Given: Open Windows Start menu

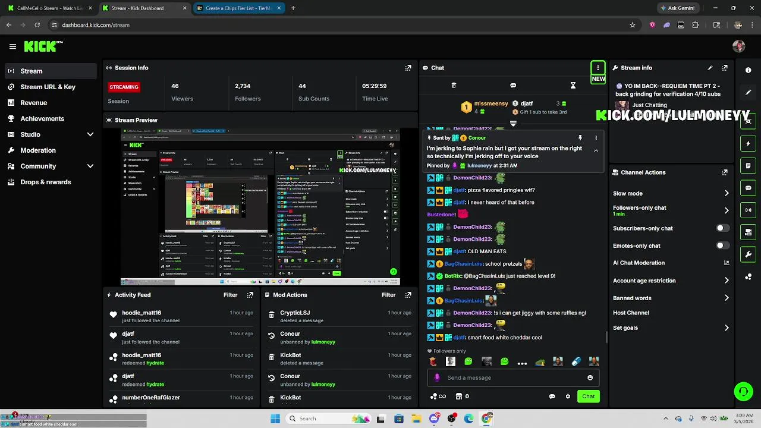Looking at the screenshot, I should click(x=275, y=418).
